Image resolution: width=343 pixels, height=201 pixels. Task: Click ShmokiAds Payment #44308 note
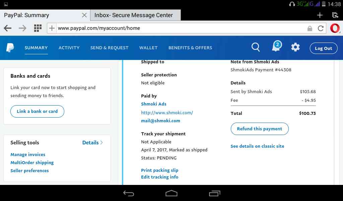(261, 70)
